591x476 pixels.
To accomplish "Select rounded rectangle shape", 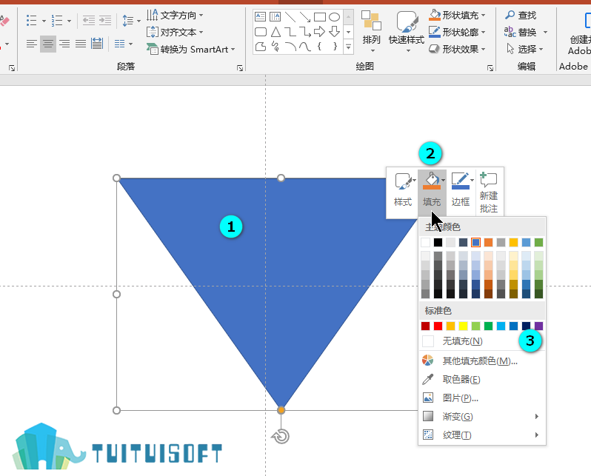I will click(261, 32).
